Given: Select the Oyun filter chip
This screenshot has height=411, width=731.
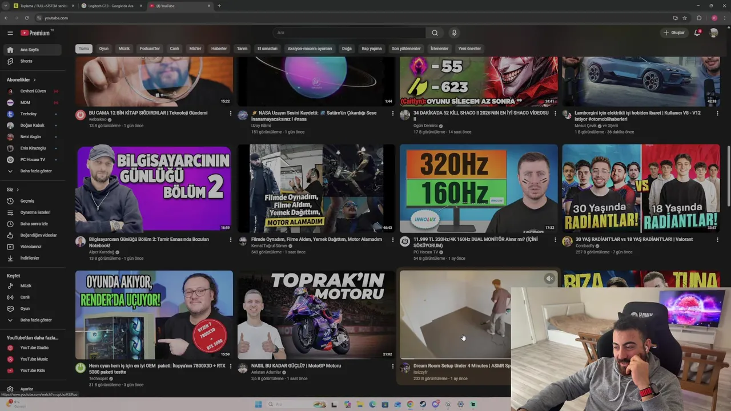Looking at the screenshot, I should coord(104,49).
